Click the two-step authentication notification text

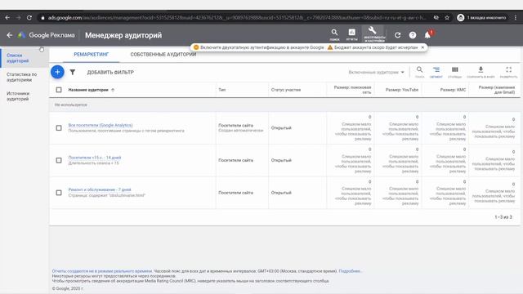(262, 47)
